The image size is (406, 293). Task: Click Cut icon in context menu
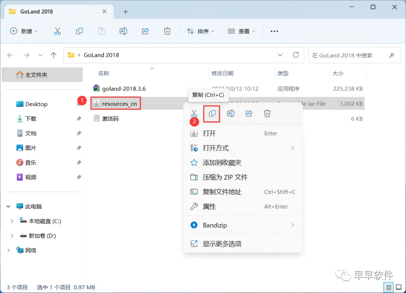[x=194, y=113]
